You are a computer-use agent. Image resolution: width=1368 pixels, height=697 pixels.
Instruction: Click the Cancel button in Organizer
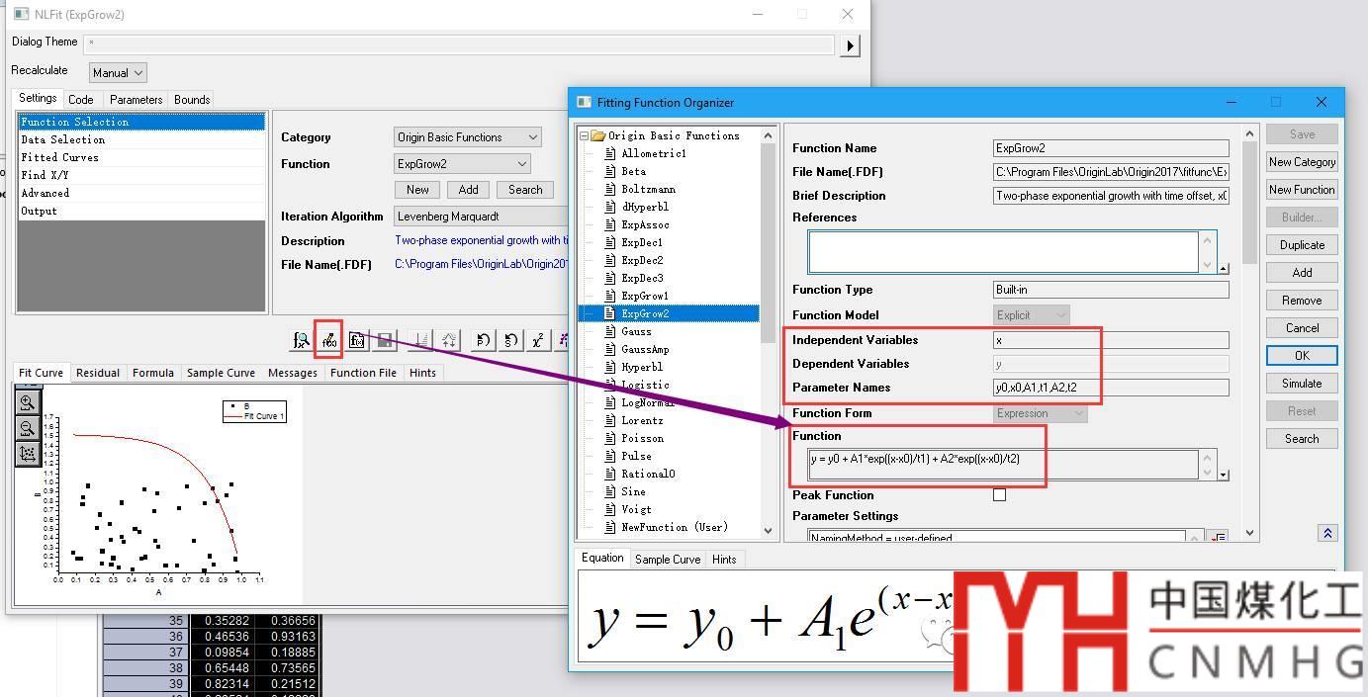click(x=1302, y=328)
